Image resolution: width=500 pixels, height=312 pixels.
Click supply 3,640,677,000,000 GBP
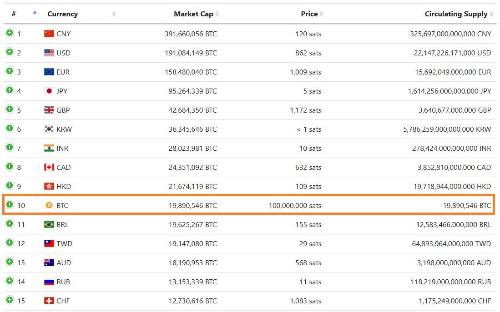[455, 110]
